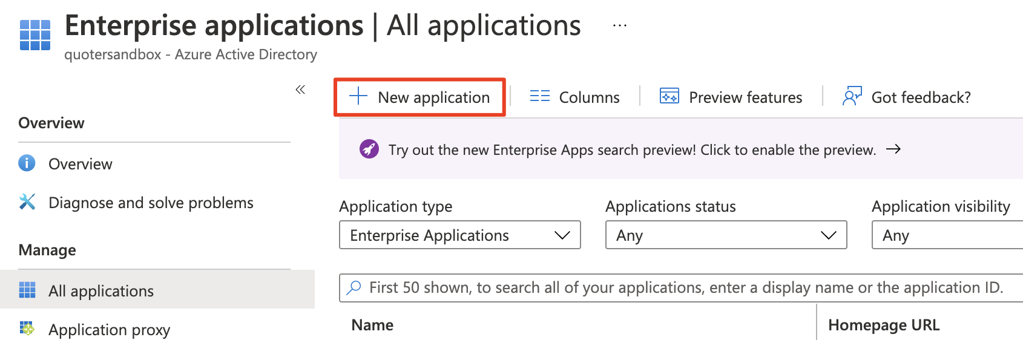Click the Diagnose wrench tools icon
Screen dimensions: 1023x340
(27, 201)
